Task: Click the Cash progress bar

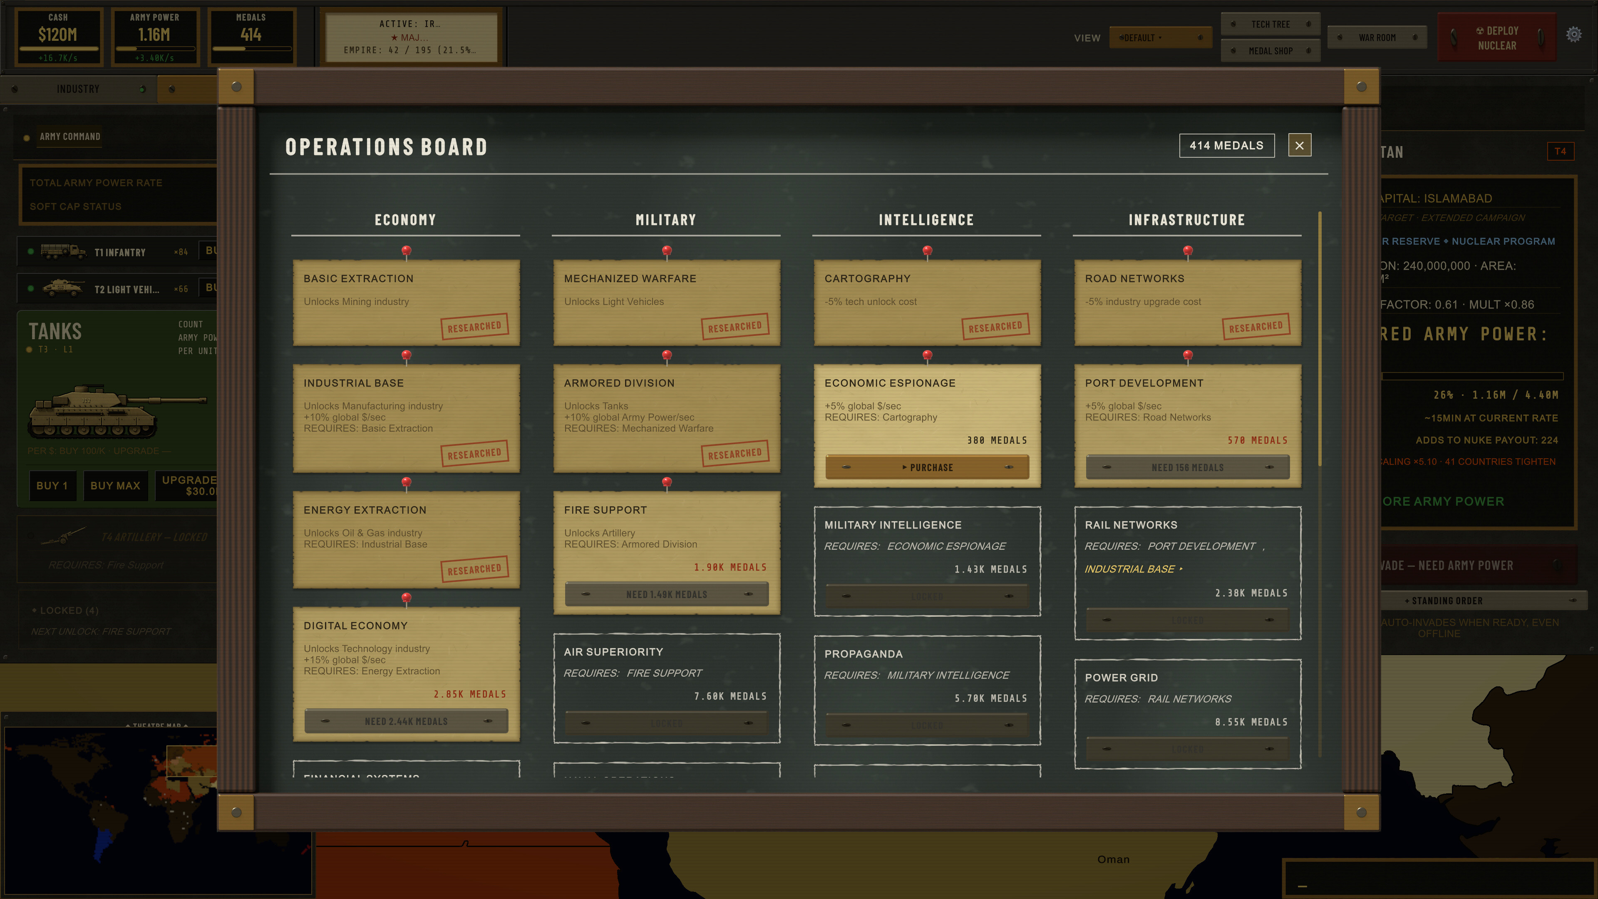Action: click(x=58, y=48)
